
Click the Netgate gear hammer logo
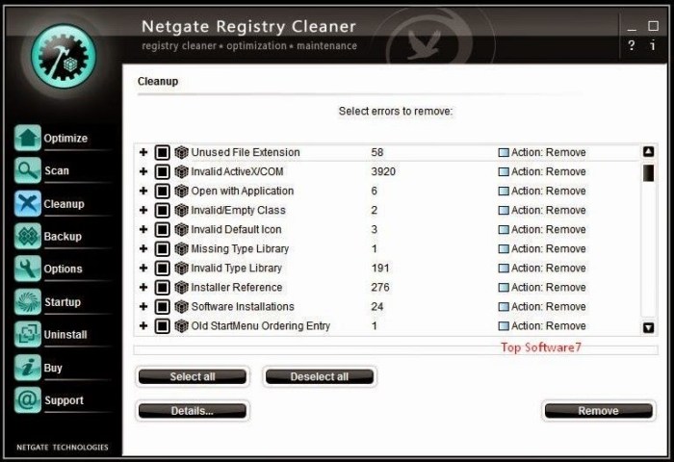tap(64, 56)
